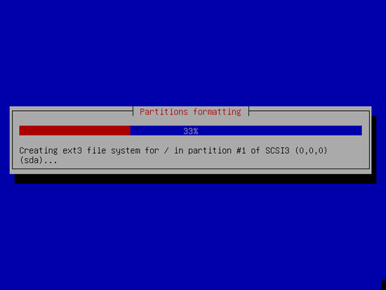Click the "ext3" file system name
The width and height of the screenshot is (386, 290).
point(72,150)
